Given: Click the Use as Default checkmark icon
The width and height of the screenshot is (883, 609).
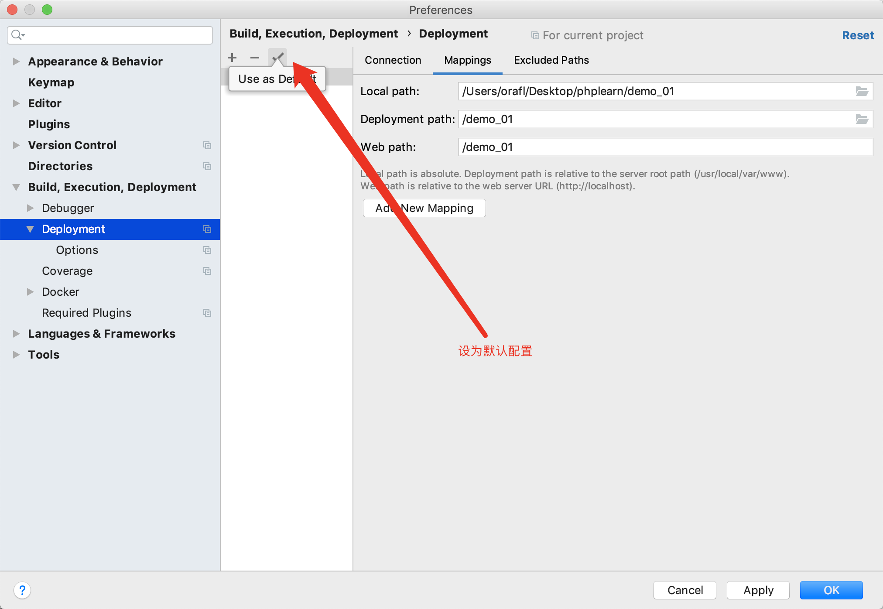Looking at the screenshot, I should (x=277, y=58).
